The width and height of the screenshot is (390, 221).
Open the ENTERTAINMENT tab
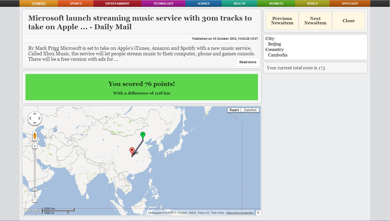click(x=117, y=4)
